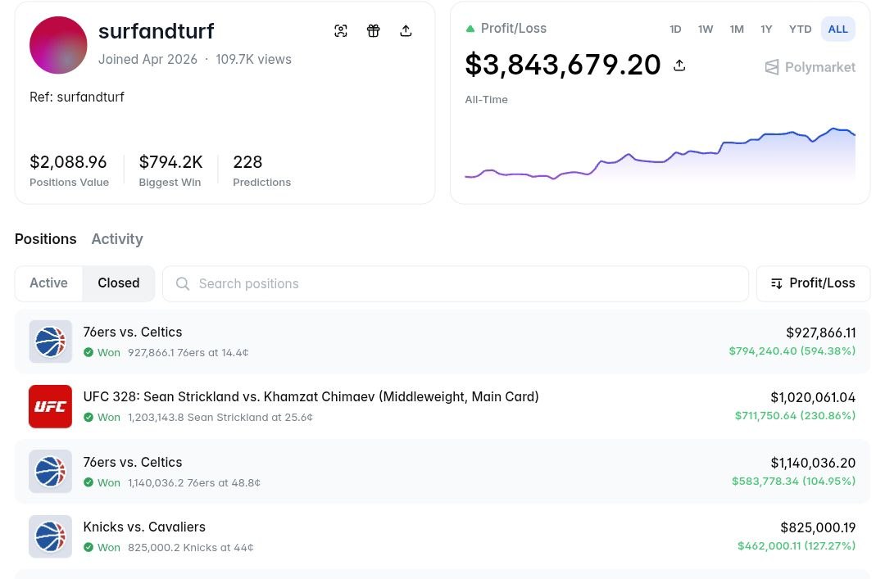Image resolution: width=885 pixels, height=579 pixels.
Task: Click the green Profit/Loss triangle indicator
Action: 470,29
